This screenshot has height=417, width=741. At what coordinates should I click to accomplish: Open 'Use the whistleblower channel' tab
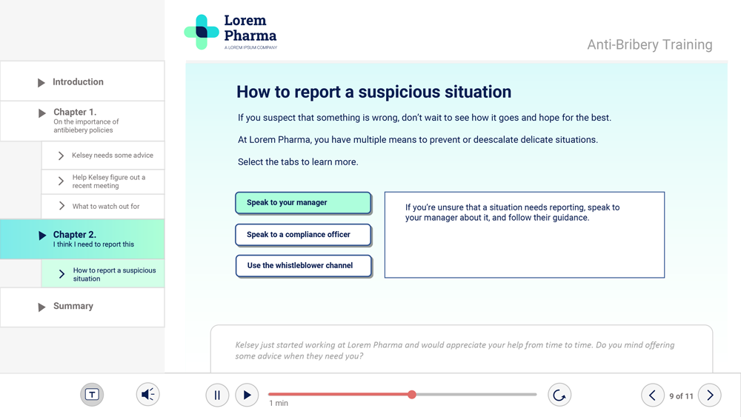[302, 265]
